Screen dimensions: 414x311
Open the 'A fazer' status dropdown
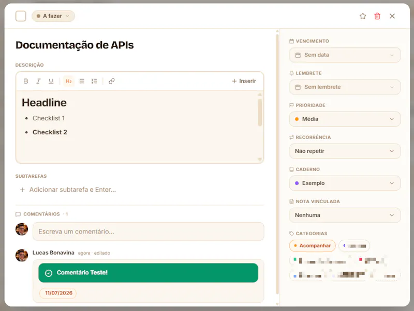coord(53,16)
